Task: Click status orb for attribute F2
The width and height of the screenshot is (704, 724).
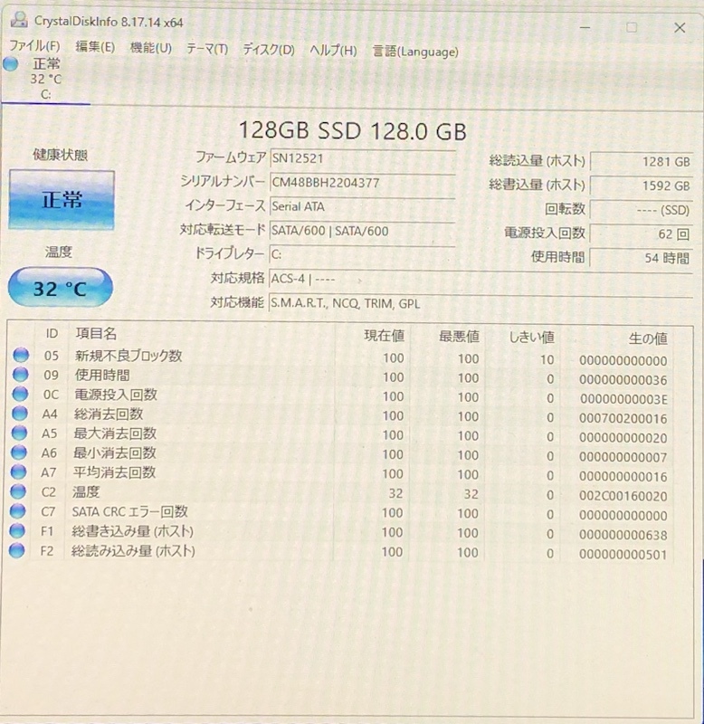Action: pyautogui.click(x=16, y=550)
